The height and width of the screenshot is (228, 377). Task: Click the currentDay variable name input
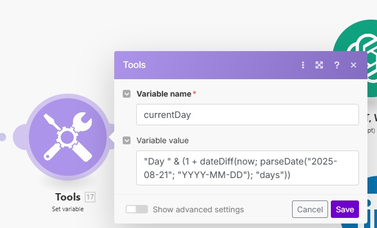248,115
